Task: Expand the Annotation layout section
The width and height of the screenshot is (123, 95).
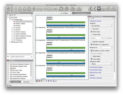Action: point(90,67)
